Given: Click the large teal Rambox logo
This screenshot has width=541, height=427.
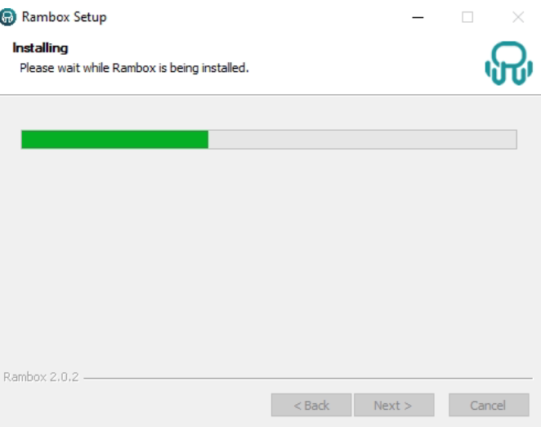Looking at the screenshot, I should (x=508, y=63).
